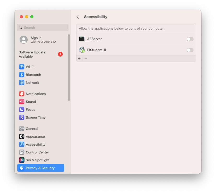This screenshot has width=216, height=193.
Task: Open Notifications bell icon
Action: pyautogui.click(x=22, y=94)
